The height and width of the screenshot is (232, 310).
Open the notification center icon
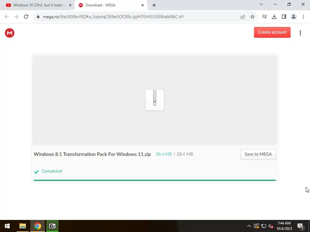pyautogui.click(x=300, y=226)
